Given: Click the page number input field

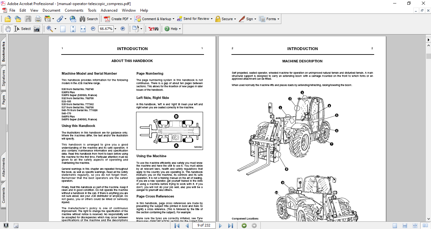Looking at the screenshot, I should [x=204, y=226].
